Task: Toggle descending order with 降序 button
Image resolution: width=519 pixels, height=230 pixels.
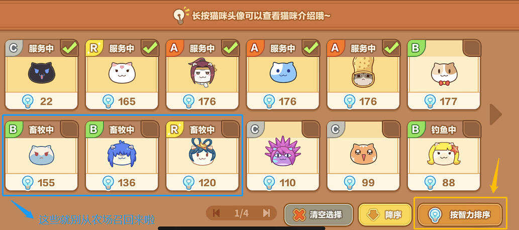Action: [385, 215]
